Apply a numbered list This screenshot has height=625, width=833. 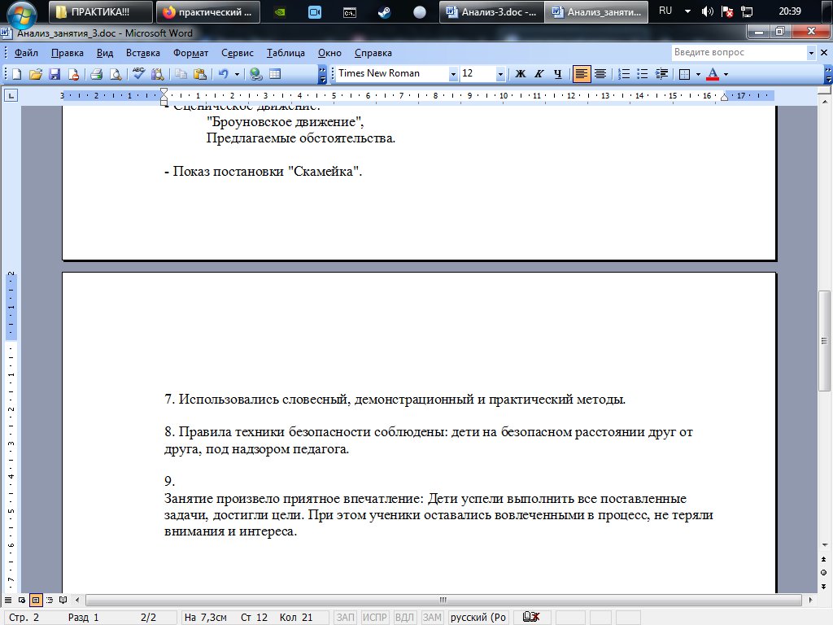(x=624, y=74)
